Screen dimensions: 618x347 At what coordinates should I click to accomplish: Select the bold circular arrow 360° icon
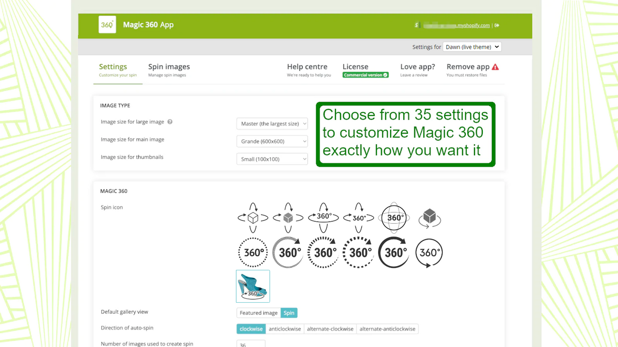pos(393,252)
